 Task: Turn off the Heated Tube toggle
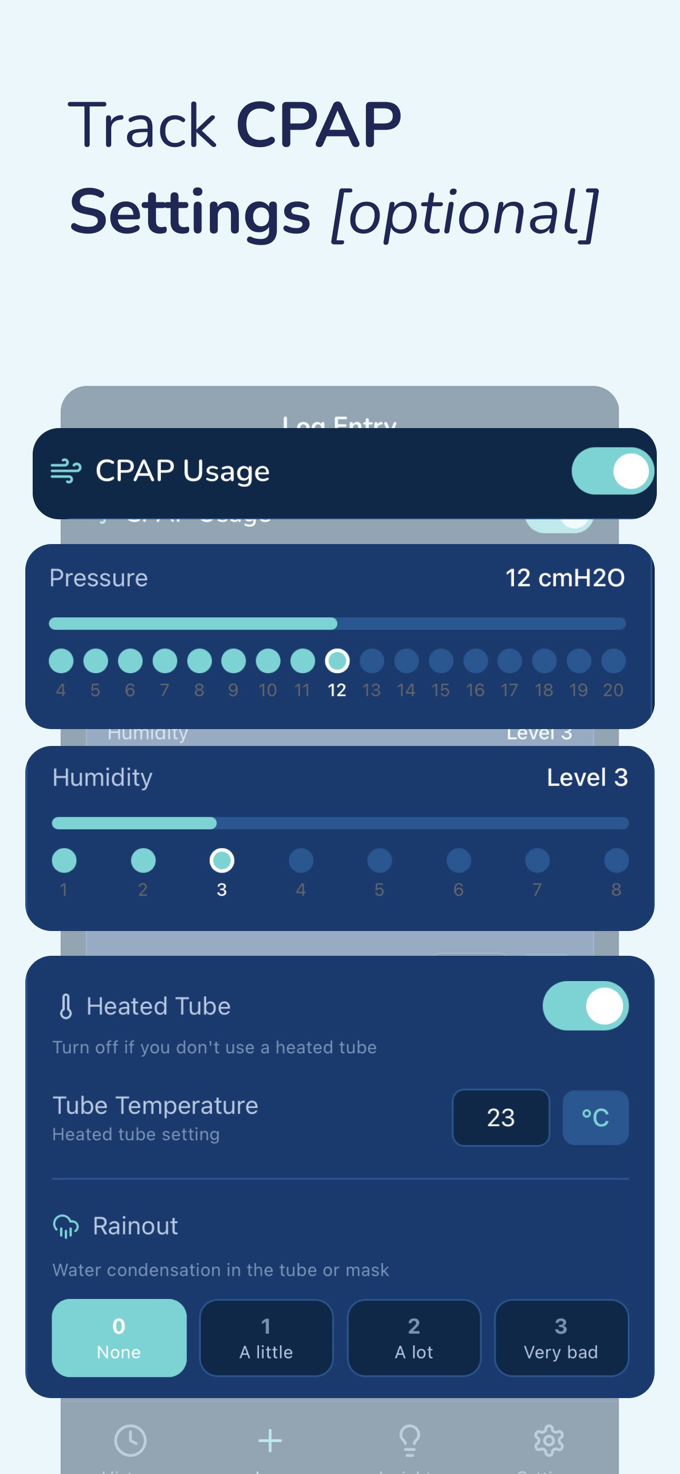[x=585, y=1005]
